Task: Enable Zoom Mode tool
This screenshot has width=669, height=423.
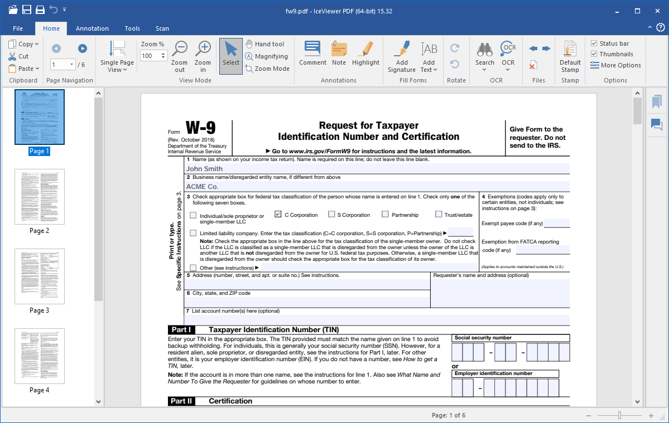Action: coord(267,69)
